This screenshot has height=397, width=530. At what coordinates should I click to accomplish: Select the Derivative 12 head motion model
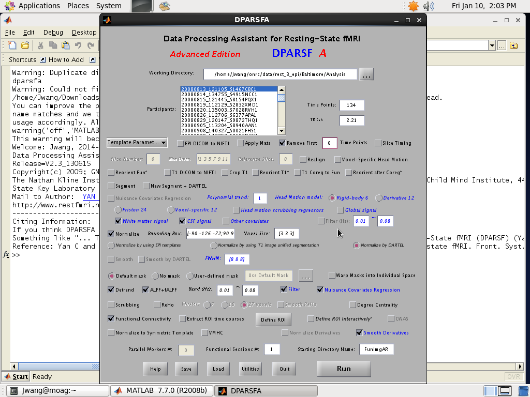pos(378,198)
